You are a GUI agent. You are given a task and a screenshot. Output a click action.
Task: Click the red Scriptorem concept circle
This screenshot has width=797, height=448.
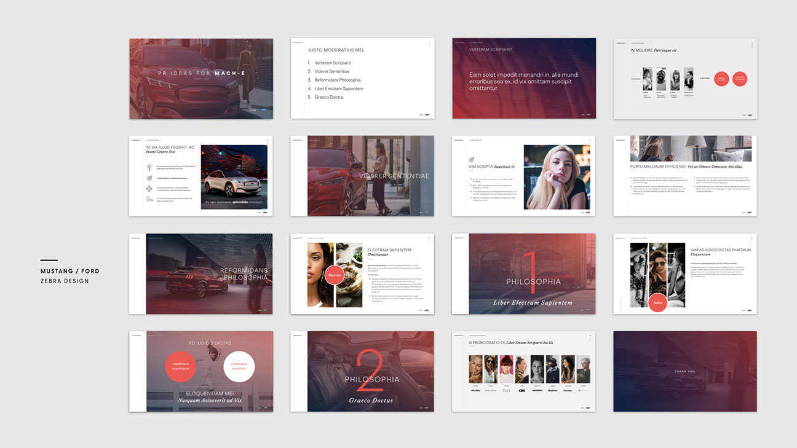tap(181, 367)
